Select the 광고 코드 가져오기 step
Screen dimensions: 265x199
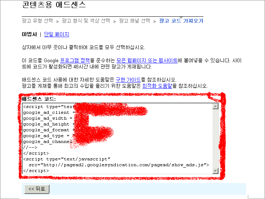tap(181, 21)
